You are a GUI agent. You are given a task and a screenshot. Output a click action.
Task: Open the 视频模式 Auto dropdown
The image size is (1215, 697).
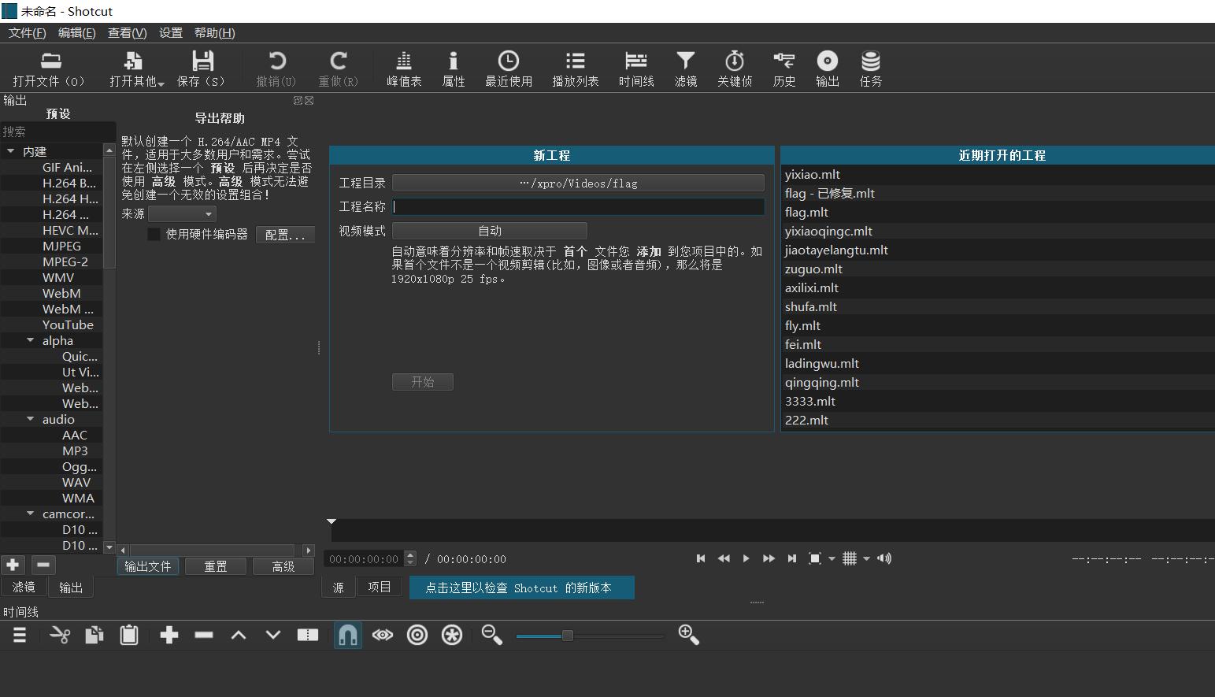tap(489, 230)
